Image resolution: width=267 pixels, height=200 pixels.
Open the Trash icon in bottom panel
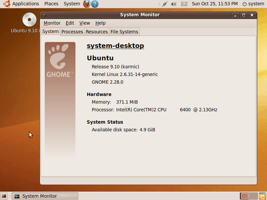coord(263,196)
